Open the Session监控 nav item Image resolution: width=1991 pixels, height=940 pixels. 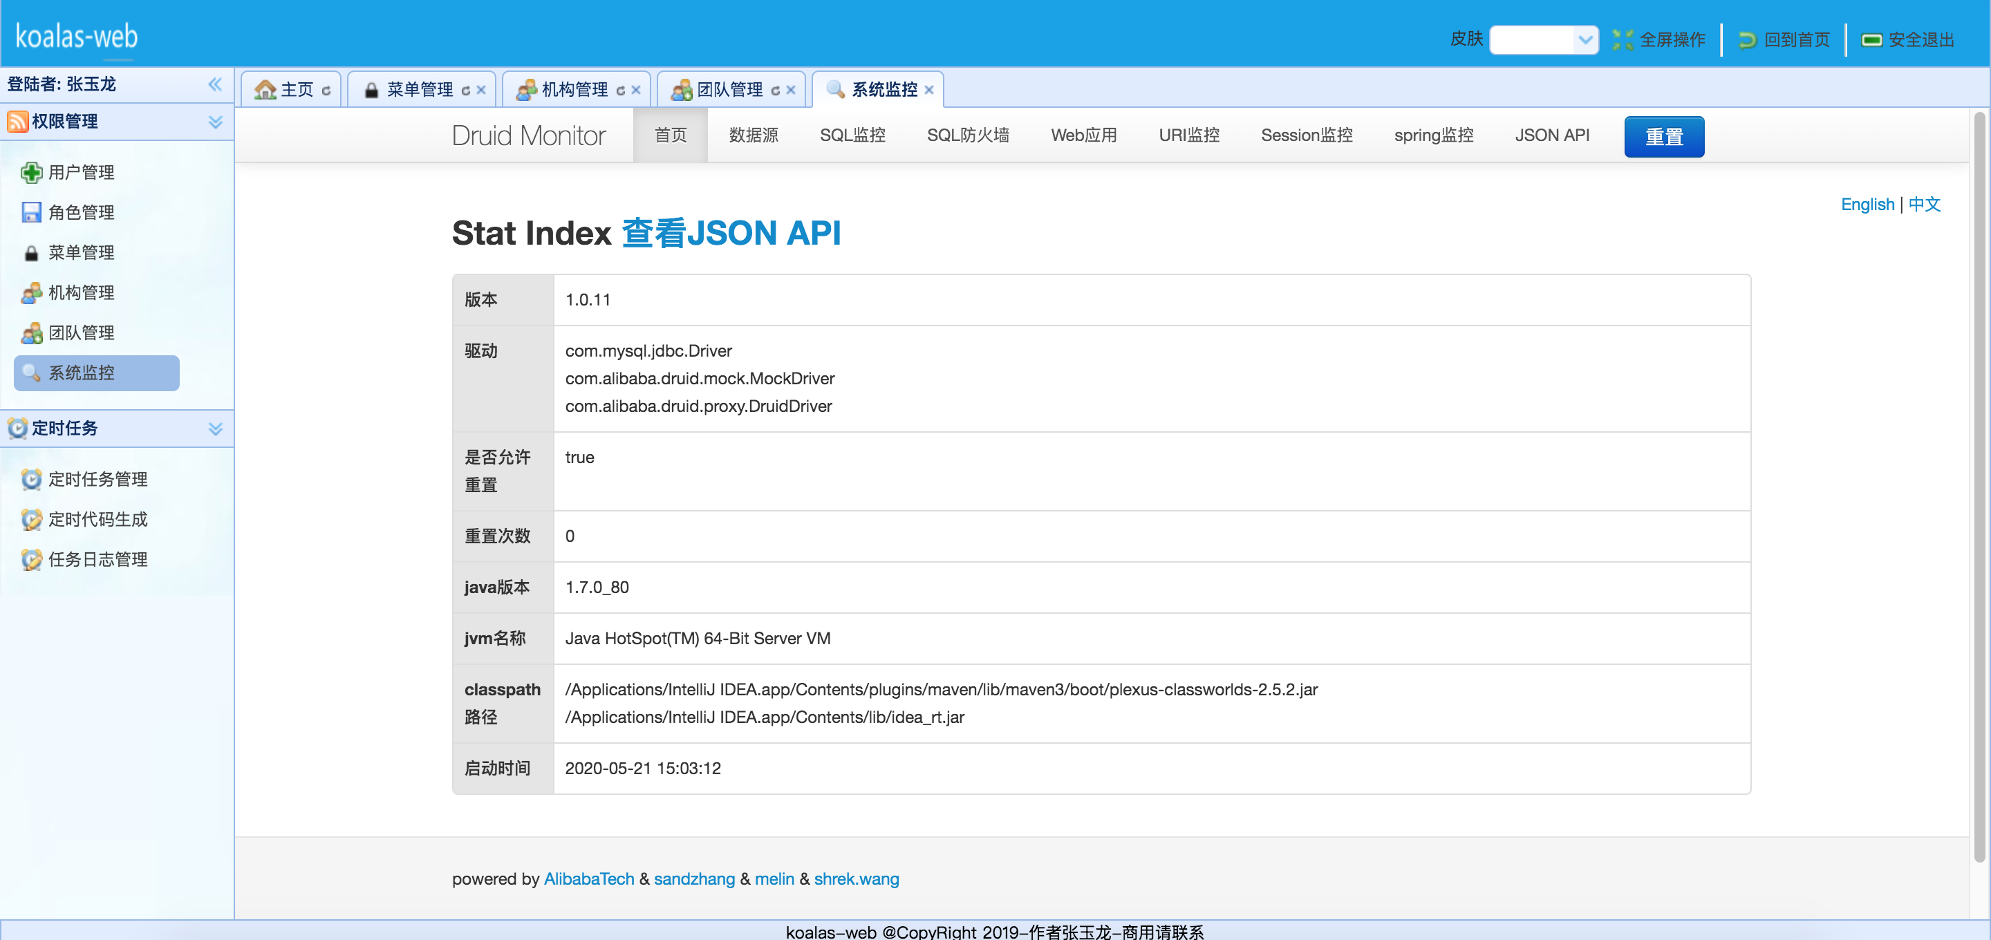point(1307,135)
